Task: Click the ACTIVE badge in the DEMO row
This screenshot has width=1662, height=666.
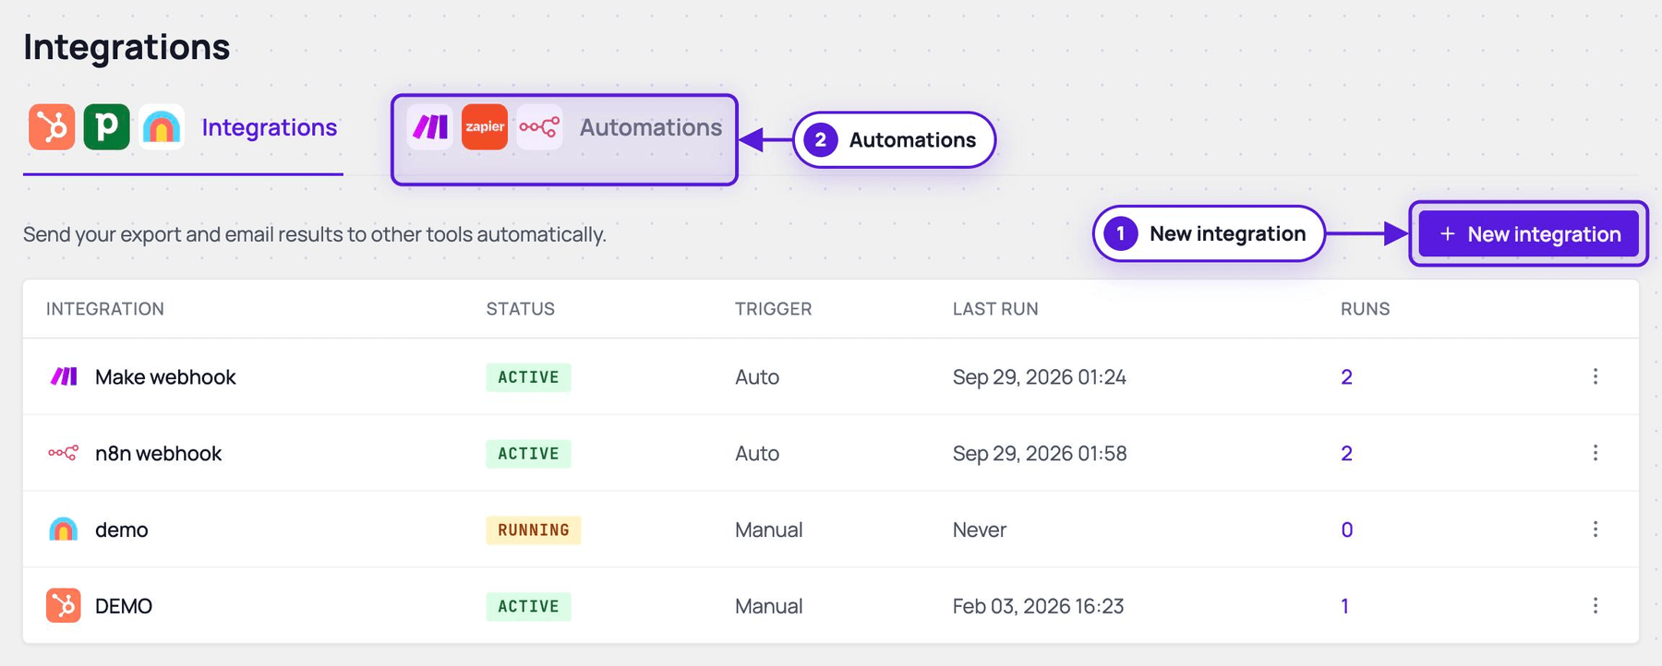Action: coord(529,607)
